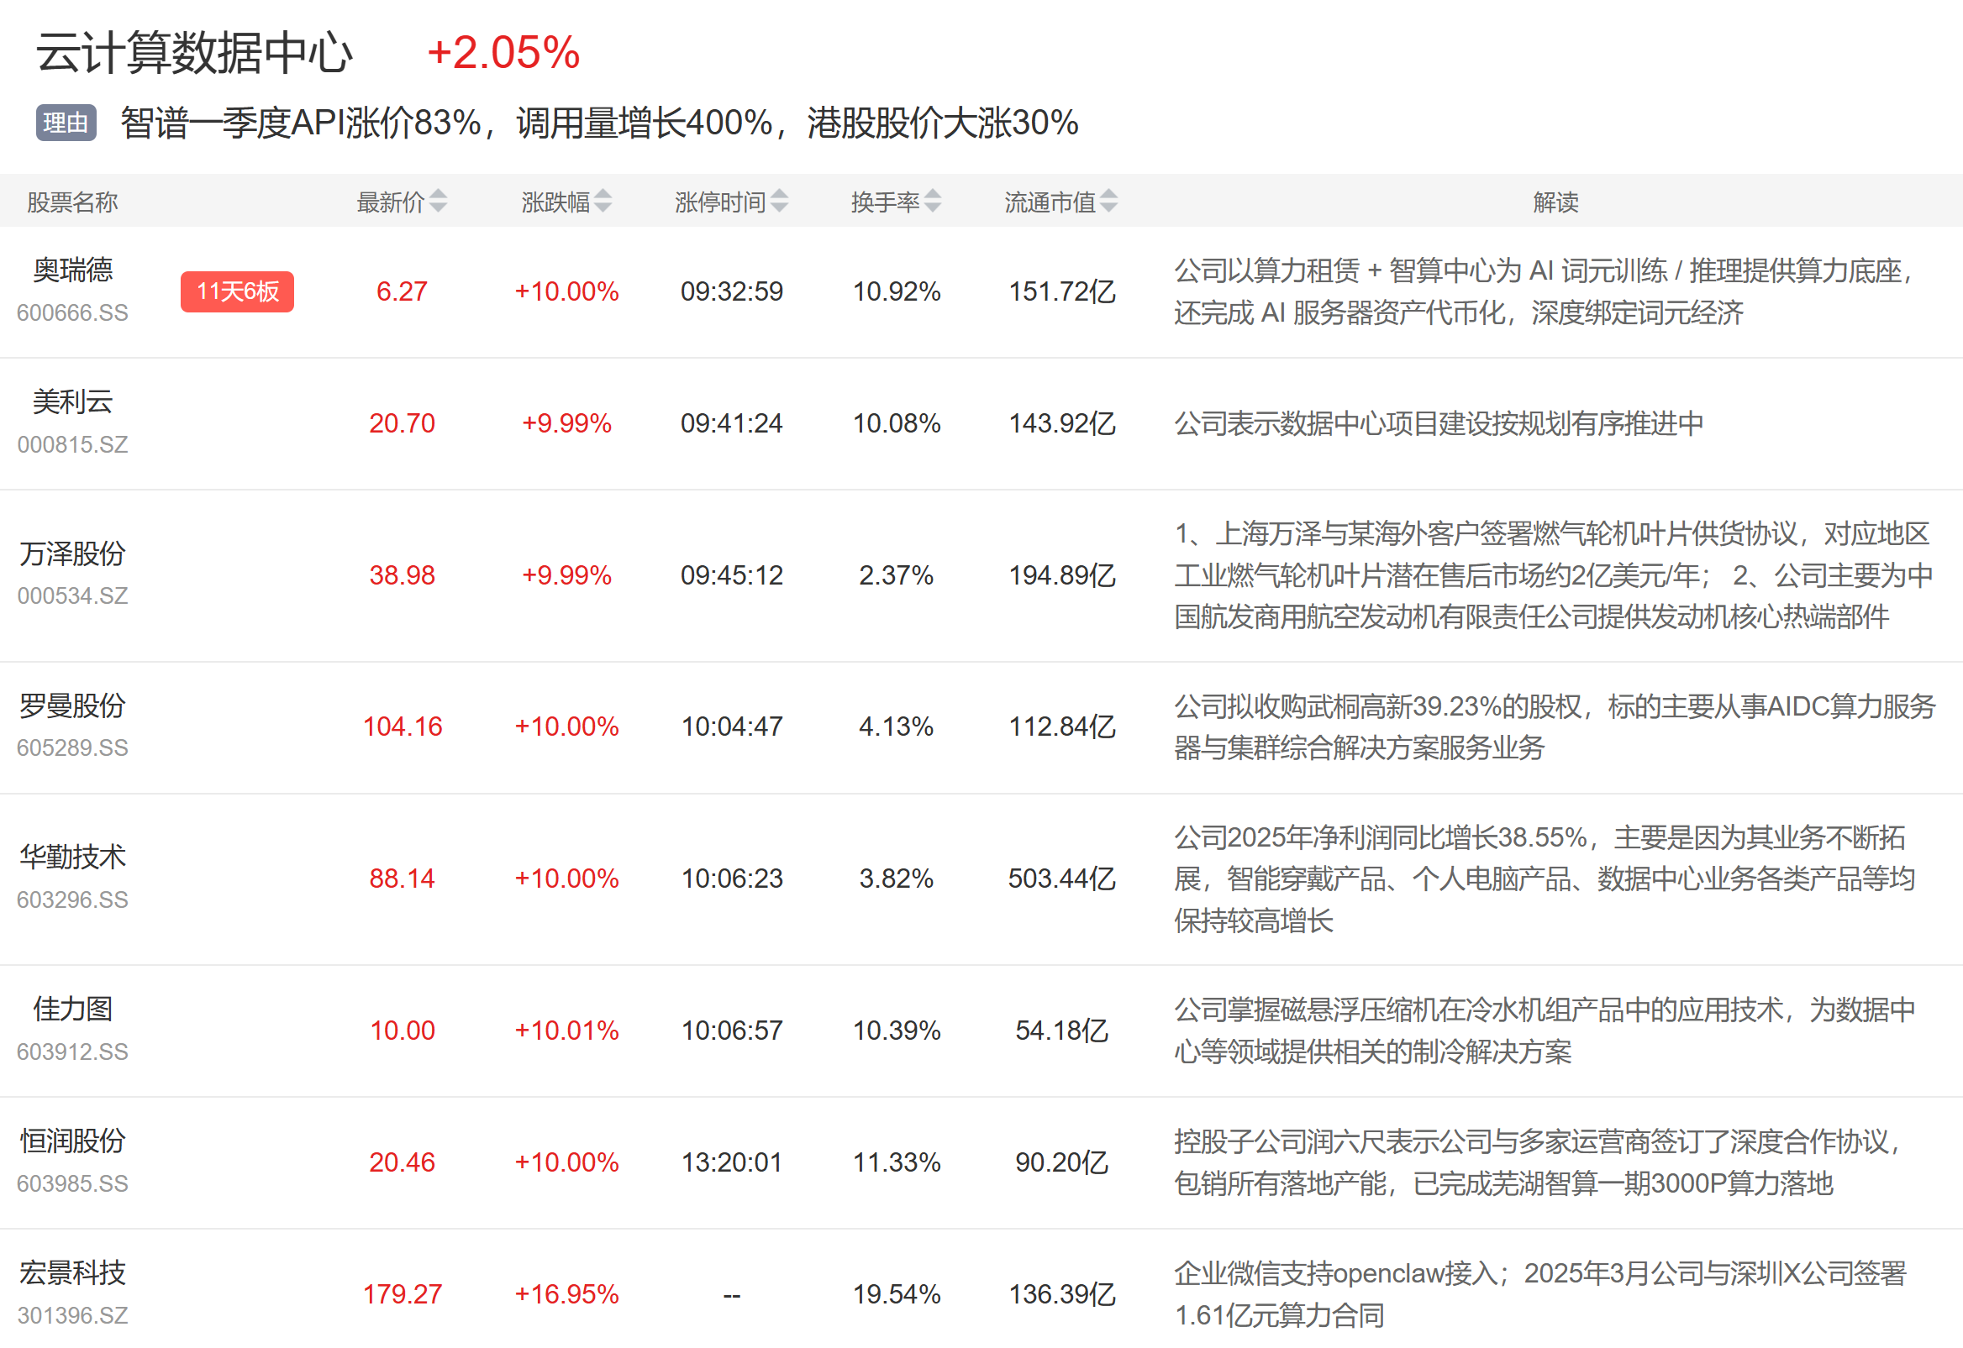Click 云计算数据中心 sector title
This screenshot has height=1348, width=1963.
coord(194,52)
